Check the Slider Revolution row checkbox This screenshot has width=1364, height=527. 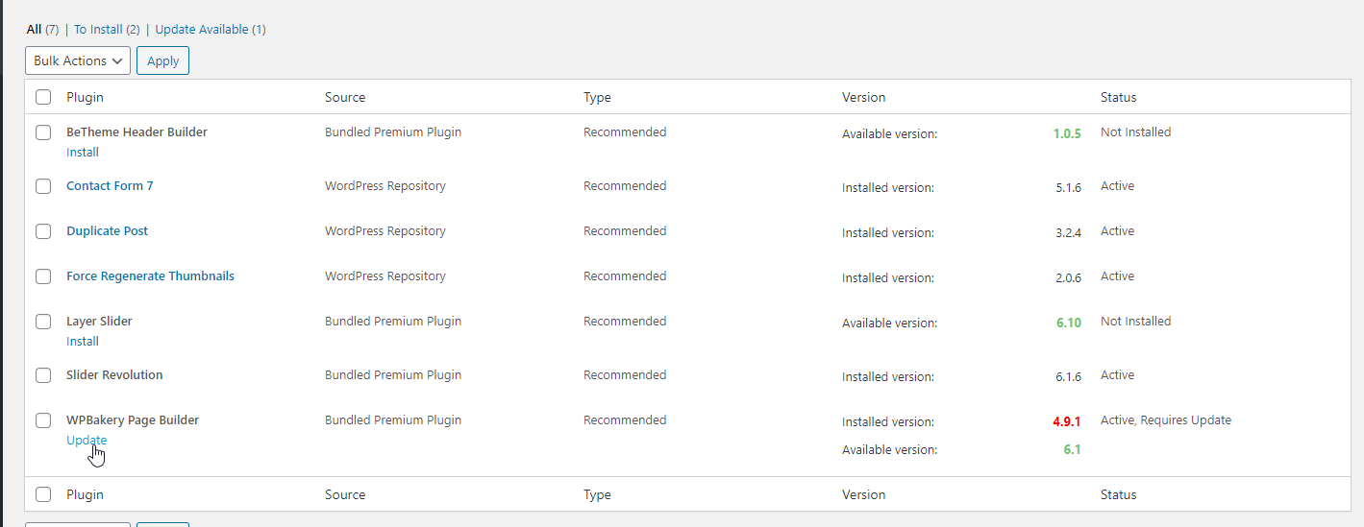pos(43,375)
